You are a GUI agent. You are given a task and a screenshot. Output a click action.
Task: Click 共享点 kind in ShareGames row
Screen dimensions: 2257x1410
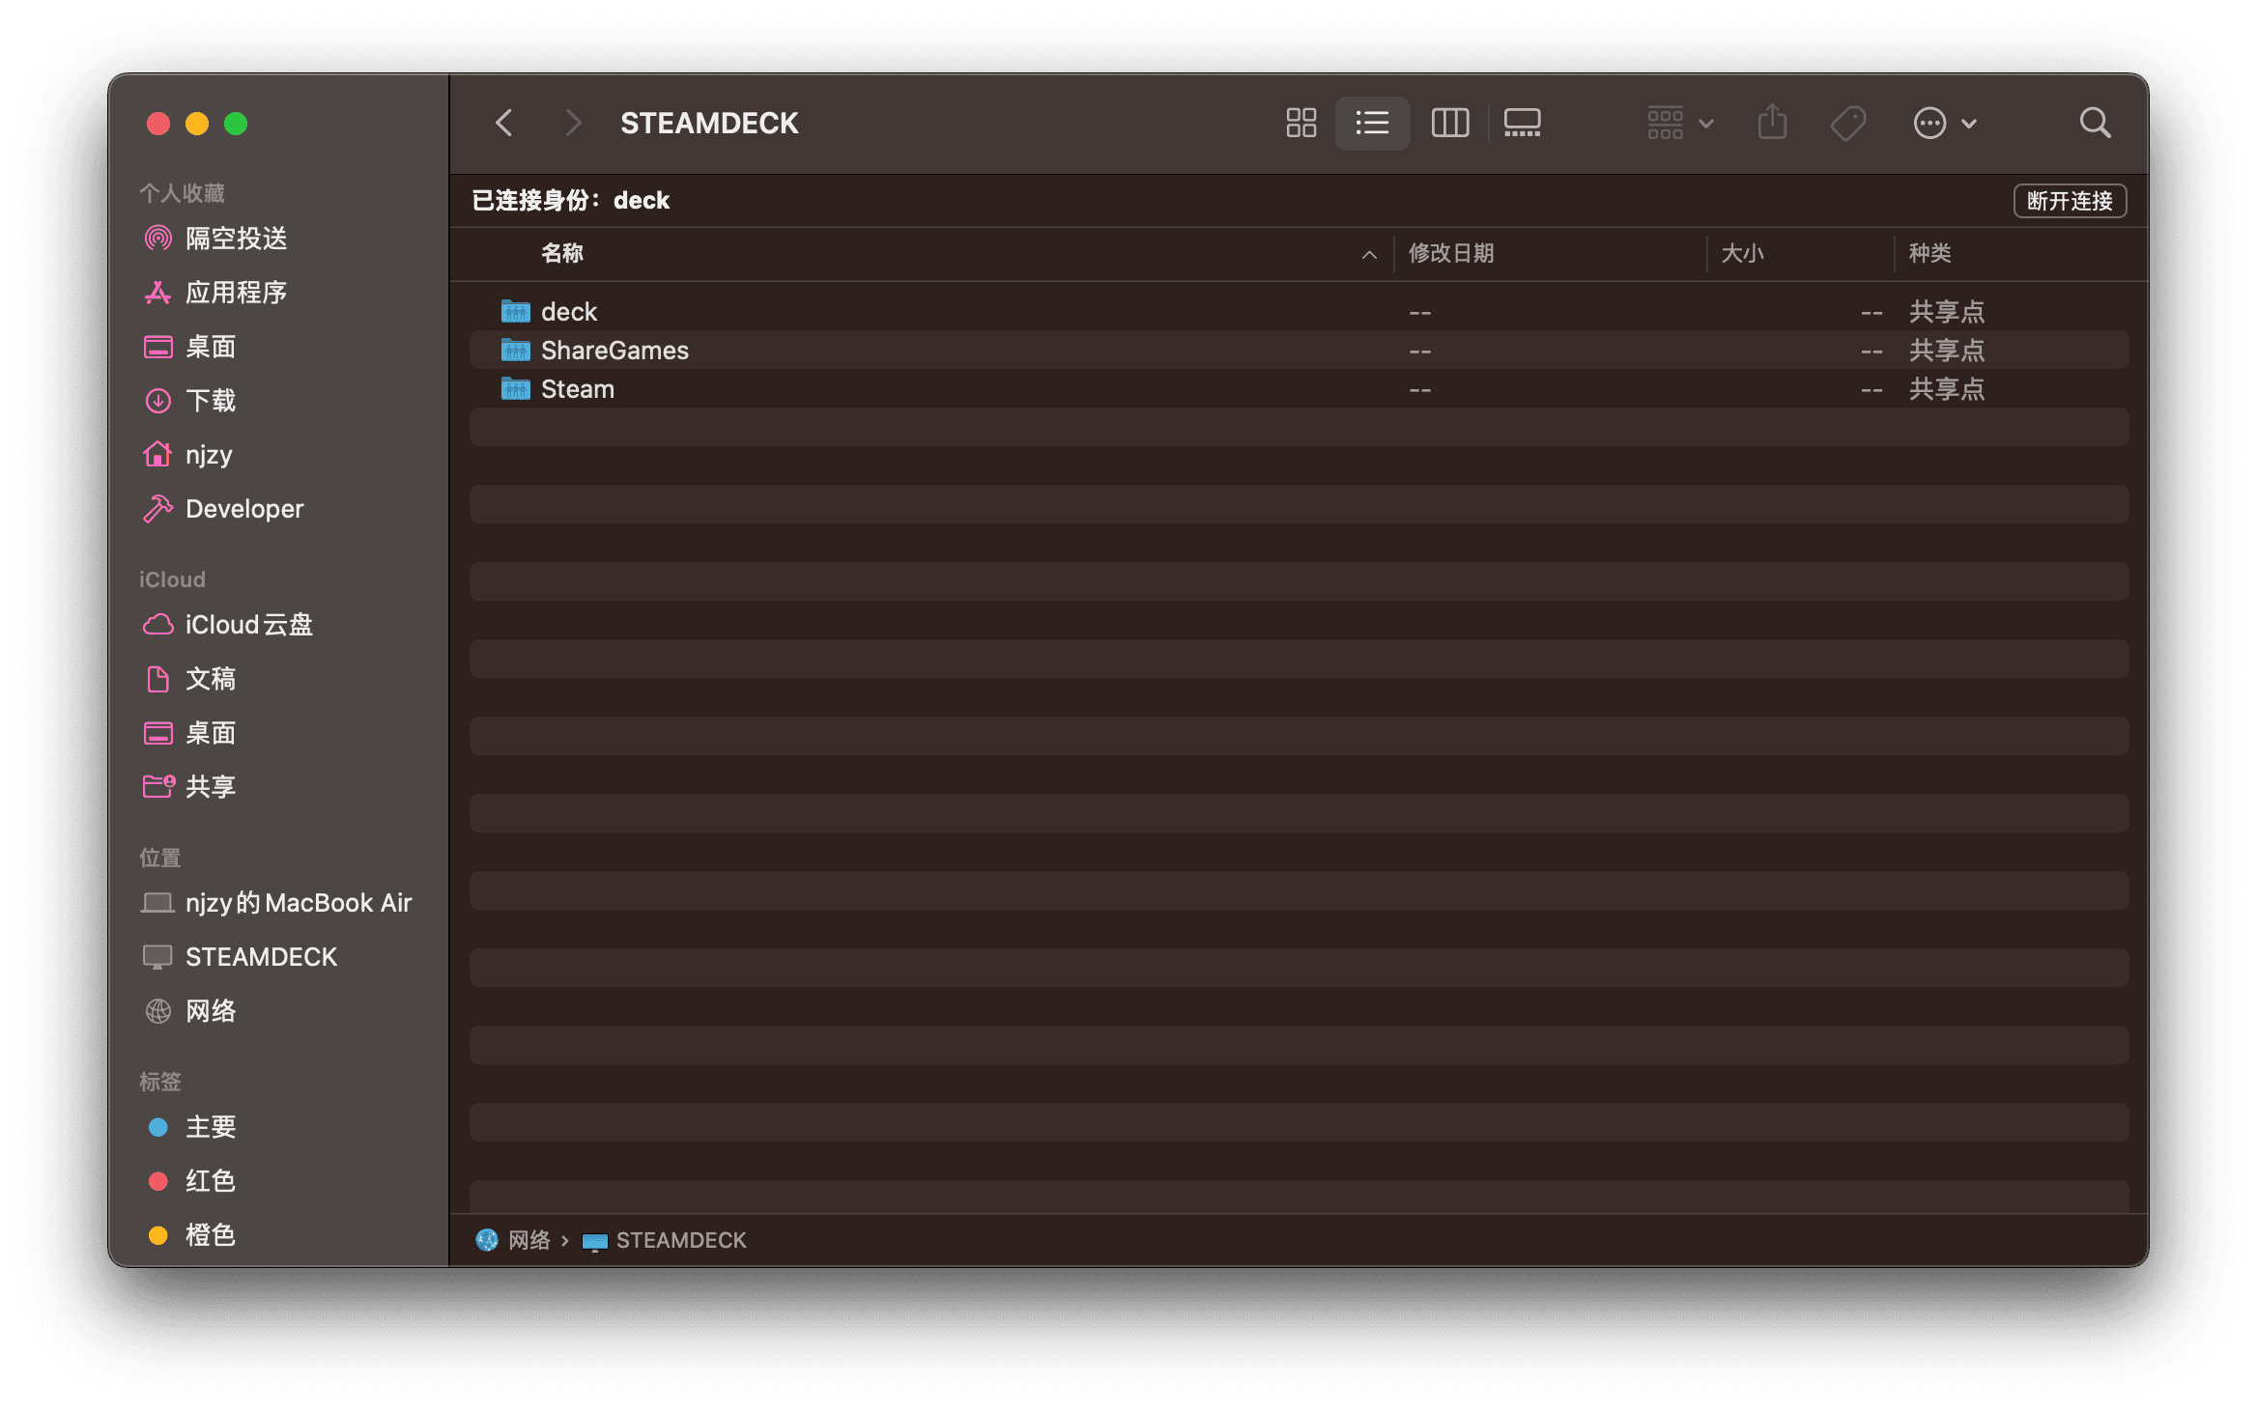[x=1946, y=350]
